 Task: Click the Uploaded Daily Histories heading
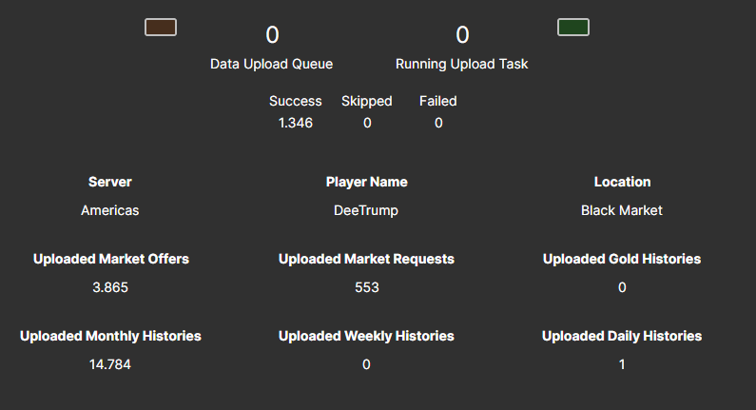pos(622,336)
